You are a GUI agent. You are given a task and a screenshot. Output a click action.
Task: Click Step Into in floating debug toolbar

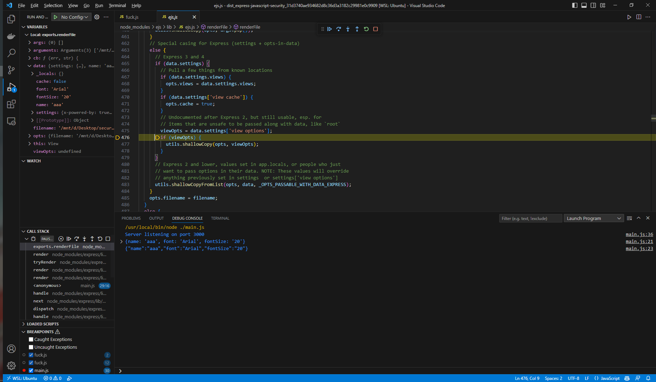pos(348,29)
